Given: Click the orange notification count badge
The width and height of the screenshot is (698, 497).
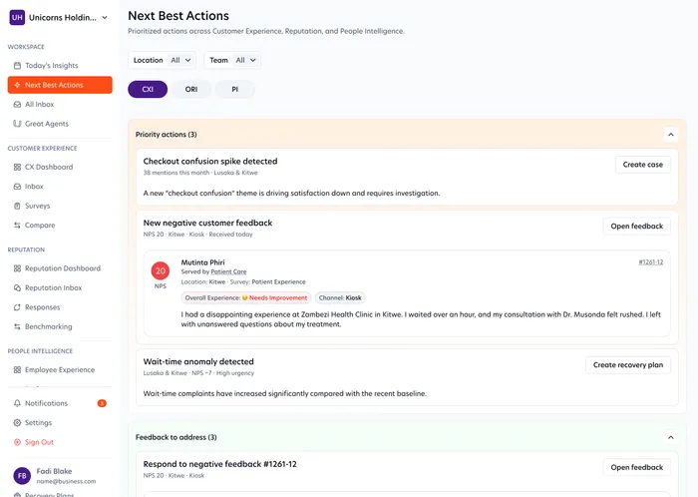Looking at the screenshot, I should [x=102, y=403].
